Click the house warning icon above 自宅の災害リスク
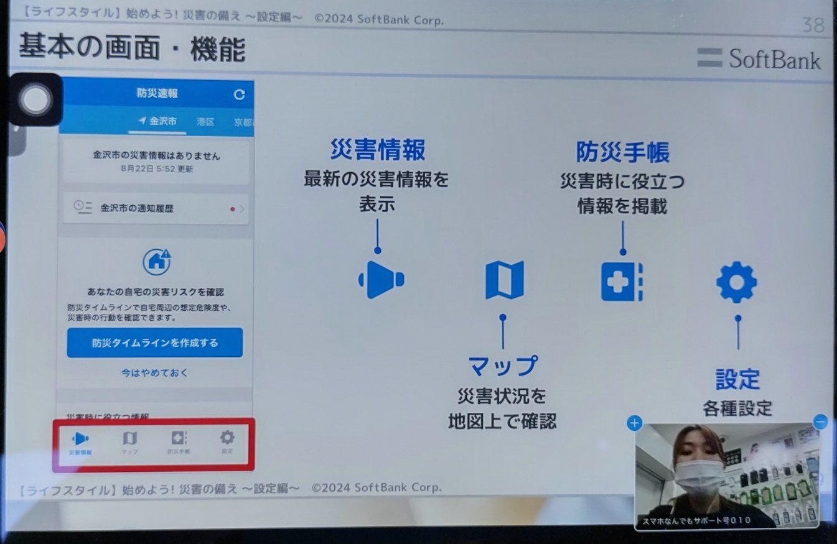Screen dimensions: 837x544 pyautogui.click(x=157, y=261)
